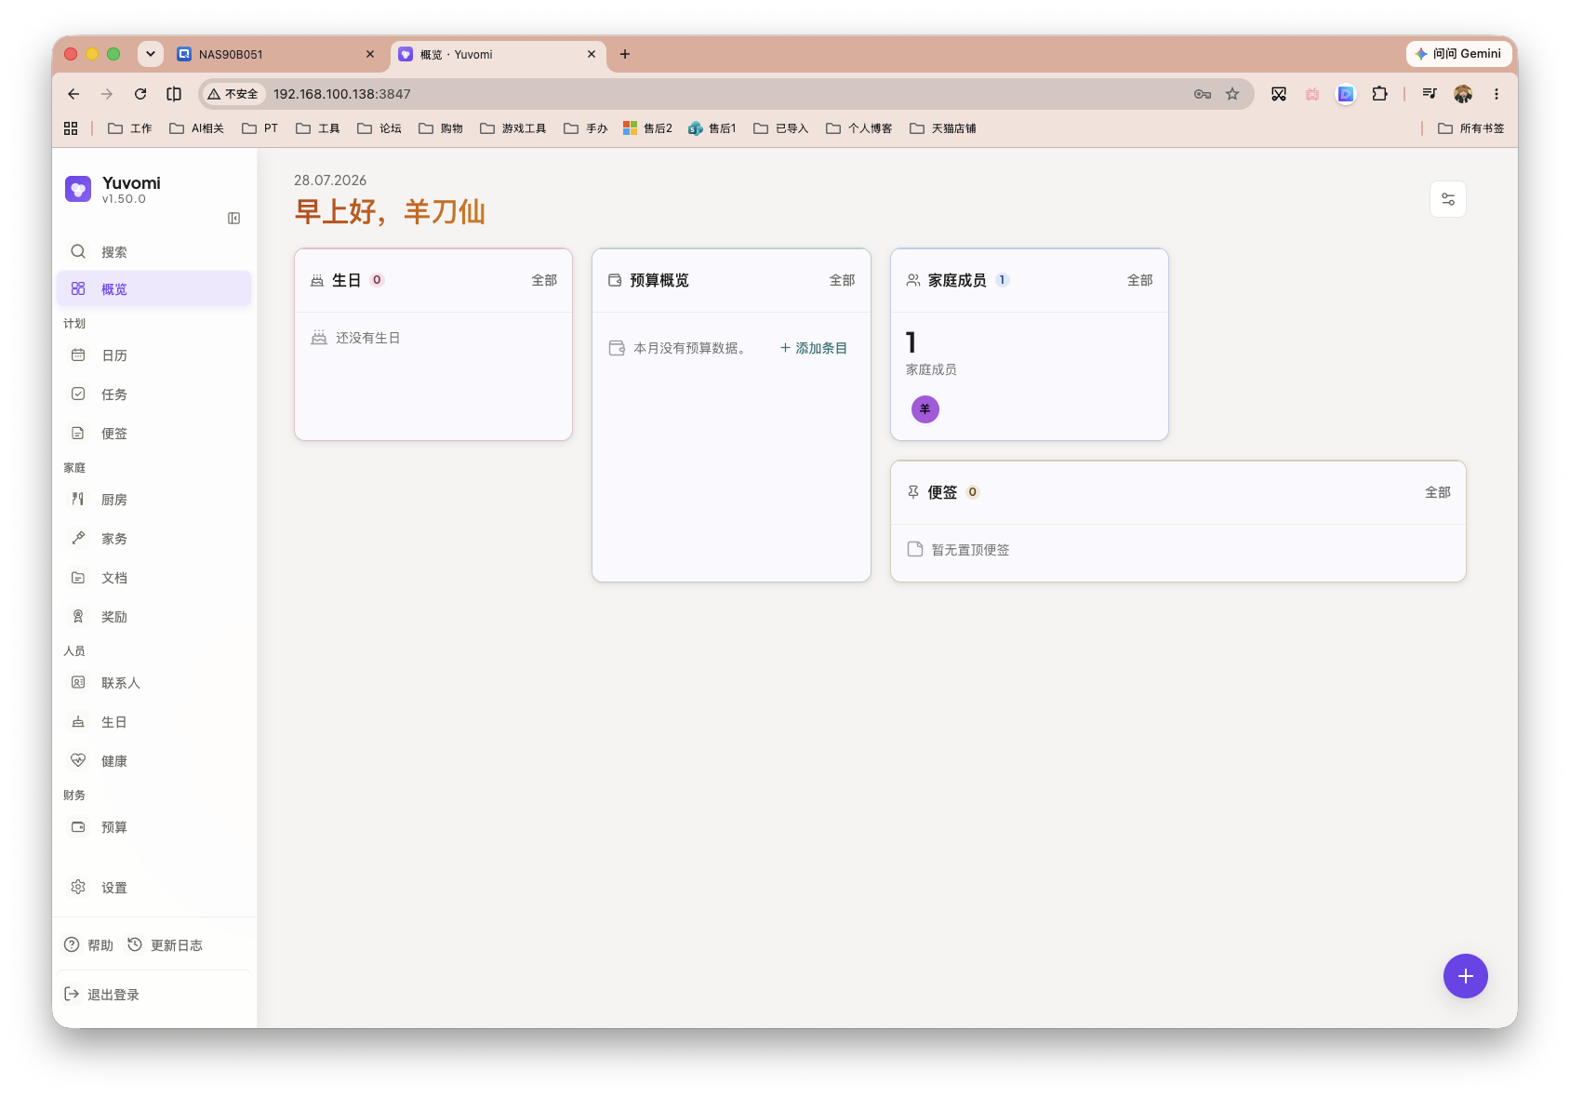Click 退出登录 to log out

click(101, 994)
